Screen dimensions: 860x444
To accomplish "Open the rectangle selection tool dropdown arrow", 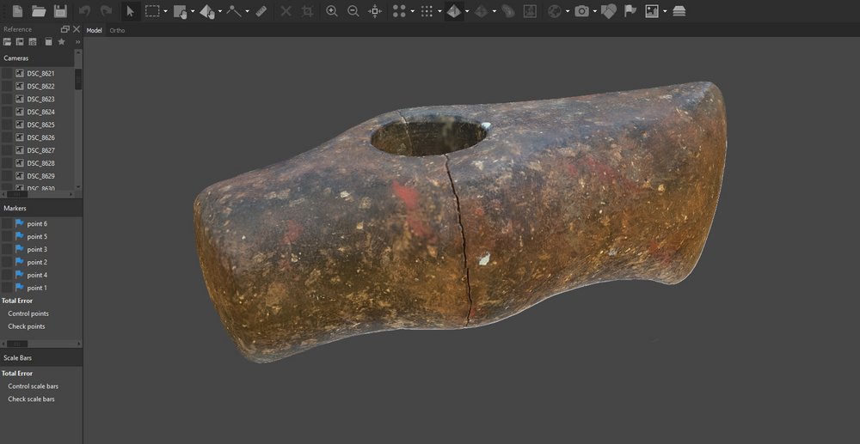I will (165, 12).
